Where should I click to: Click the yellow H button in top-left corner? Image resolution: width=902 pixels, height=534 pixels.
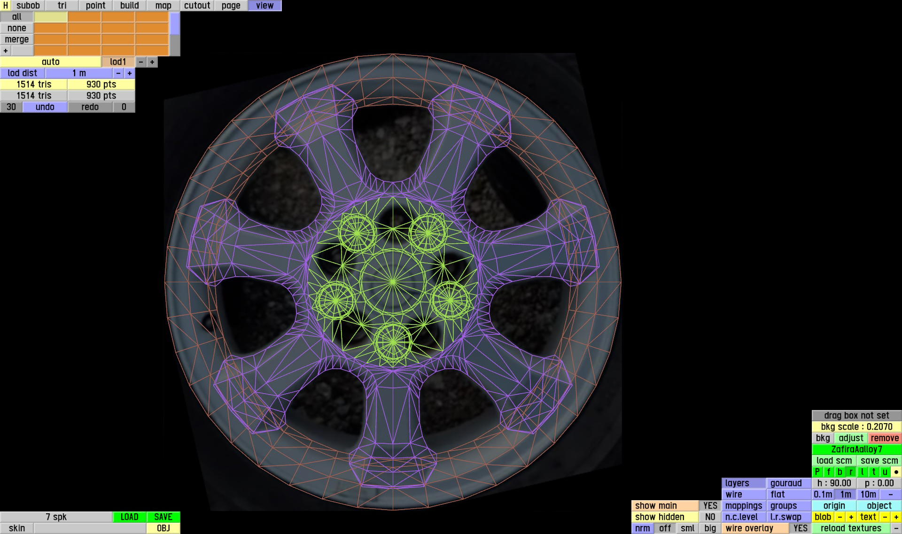(5, 6)
